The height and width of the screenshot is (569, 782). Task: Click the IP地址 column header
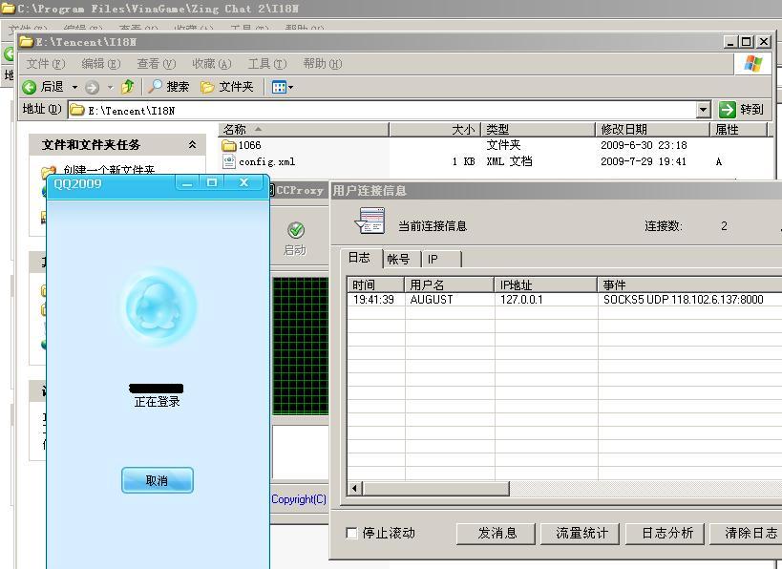(545, 284)
